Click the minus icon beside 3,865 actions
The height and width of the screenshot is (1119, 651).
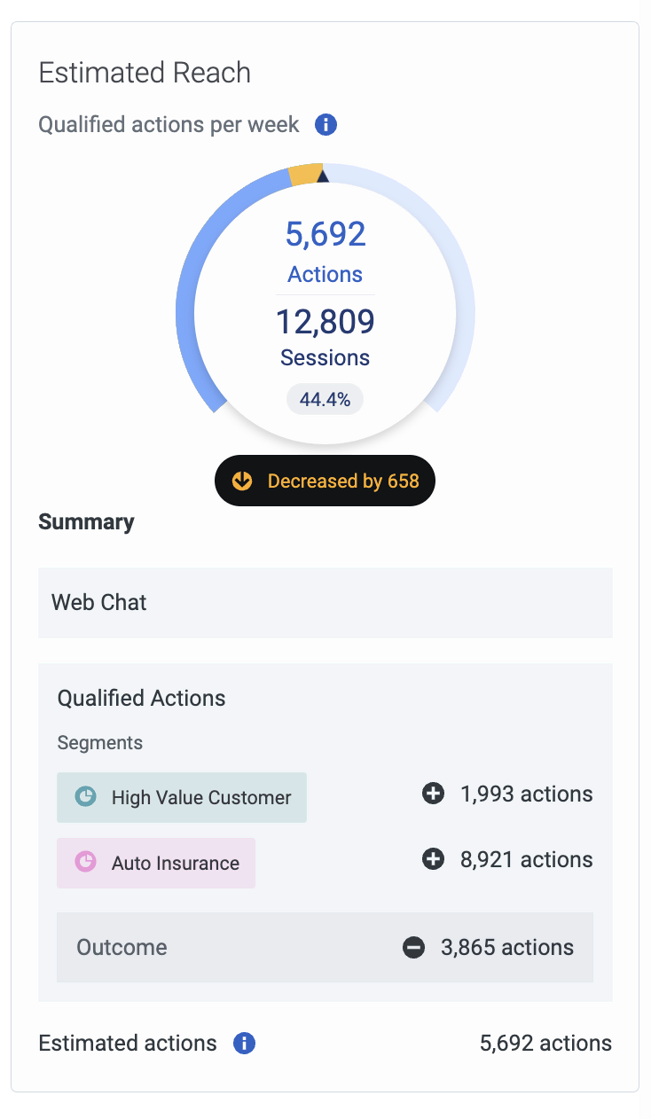[413, 947]
